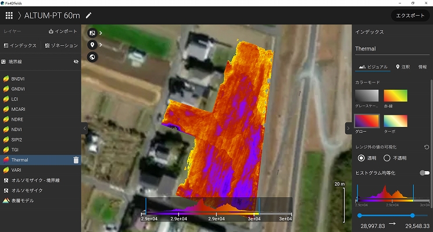Click the エクスポート export button
Viewport: 433px width, 232px height.
[x=410, y=16]
